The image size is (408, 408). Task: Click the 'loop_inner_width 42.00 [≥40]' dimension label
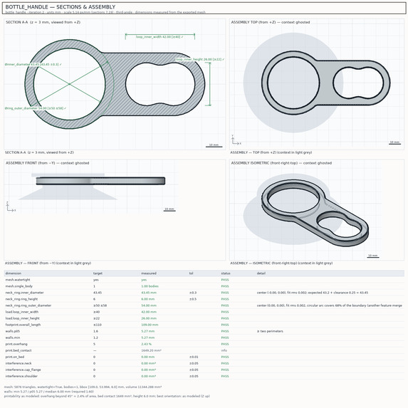pyautogui.click(x=159, y=37)
